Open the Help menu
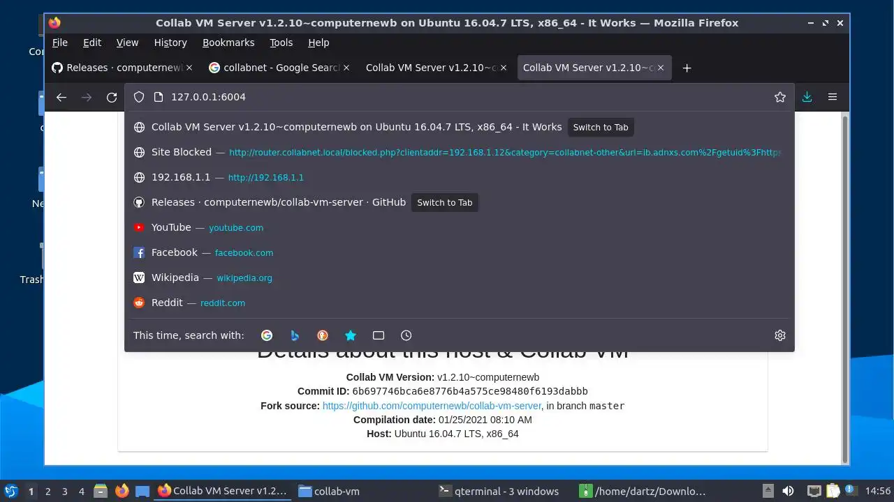 (x=318, y=43)
